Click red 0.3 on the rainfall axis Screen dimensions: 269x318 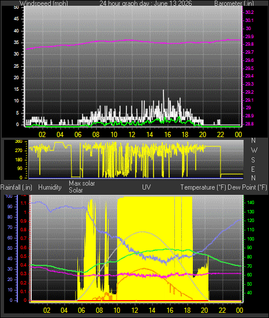click(24, 274)
